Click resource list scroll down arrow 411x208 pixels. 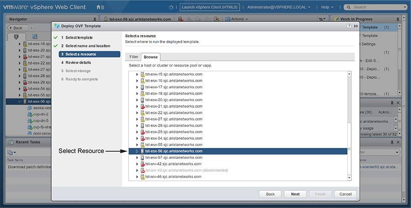point(349,178)
